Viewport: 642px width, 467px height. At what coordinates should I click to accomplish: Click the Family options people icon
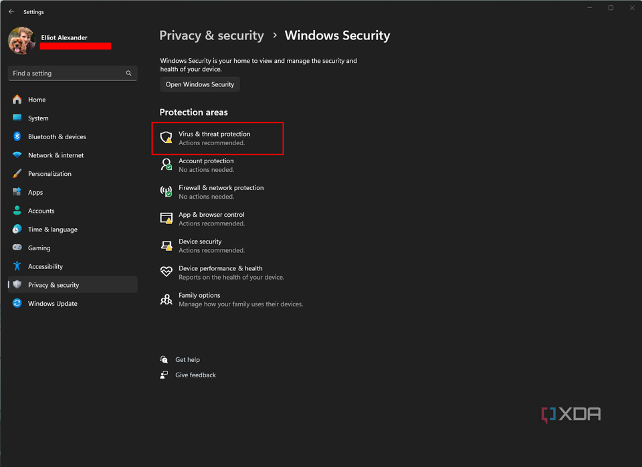(x=167, y=300)
